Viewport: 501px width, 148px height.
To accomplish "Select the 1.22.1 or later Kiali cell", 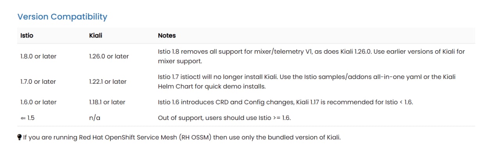I will coord(108,82).
